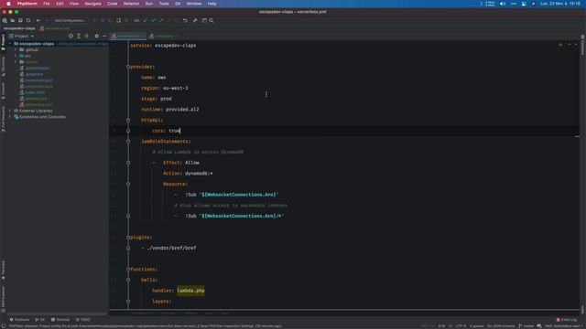Fold the plugins block in gutter
The height and width of the screenshot is (329, 586).
pos(128,238)
